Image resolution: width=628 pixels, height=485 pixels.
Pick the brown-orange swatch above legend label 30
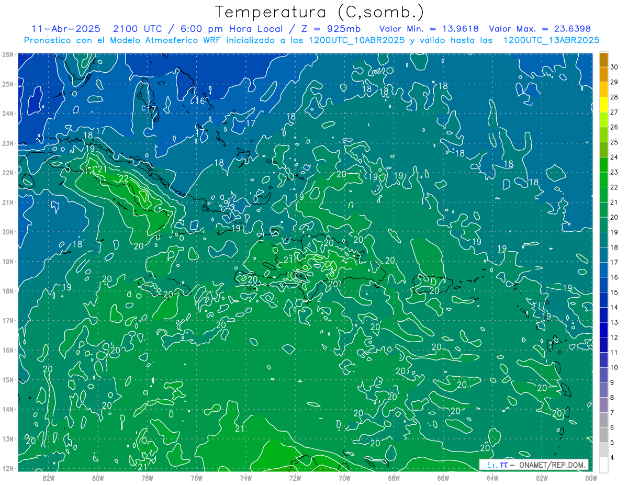click(x=603, y=60)
